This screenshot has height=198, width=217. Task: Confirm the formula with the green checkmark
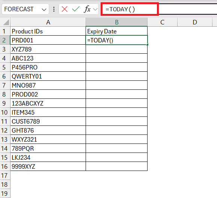click(76, 9)
